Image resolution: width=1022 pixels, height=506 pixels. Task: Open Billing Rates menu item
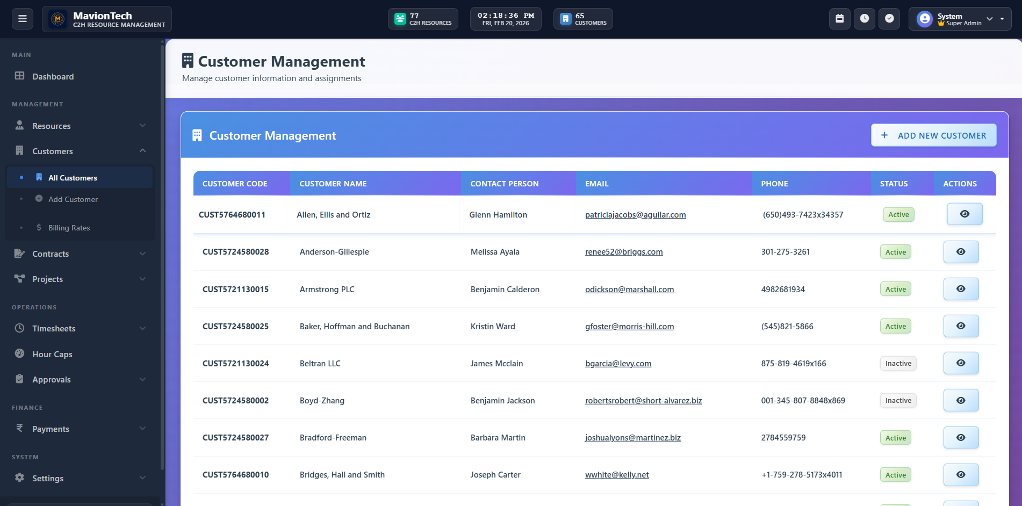point(69,228)
